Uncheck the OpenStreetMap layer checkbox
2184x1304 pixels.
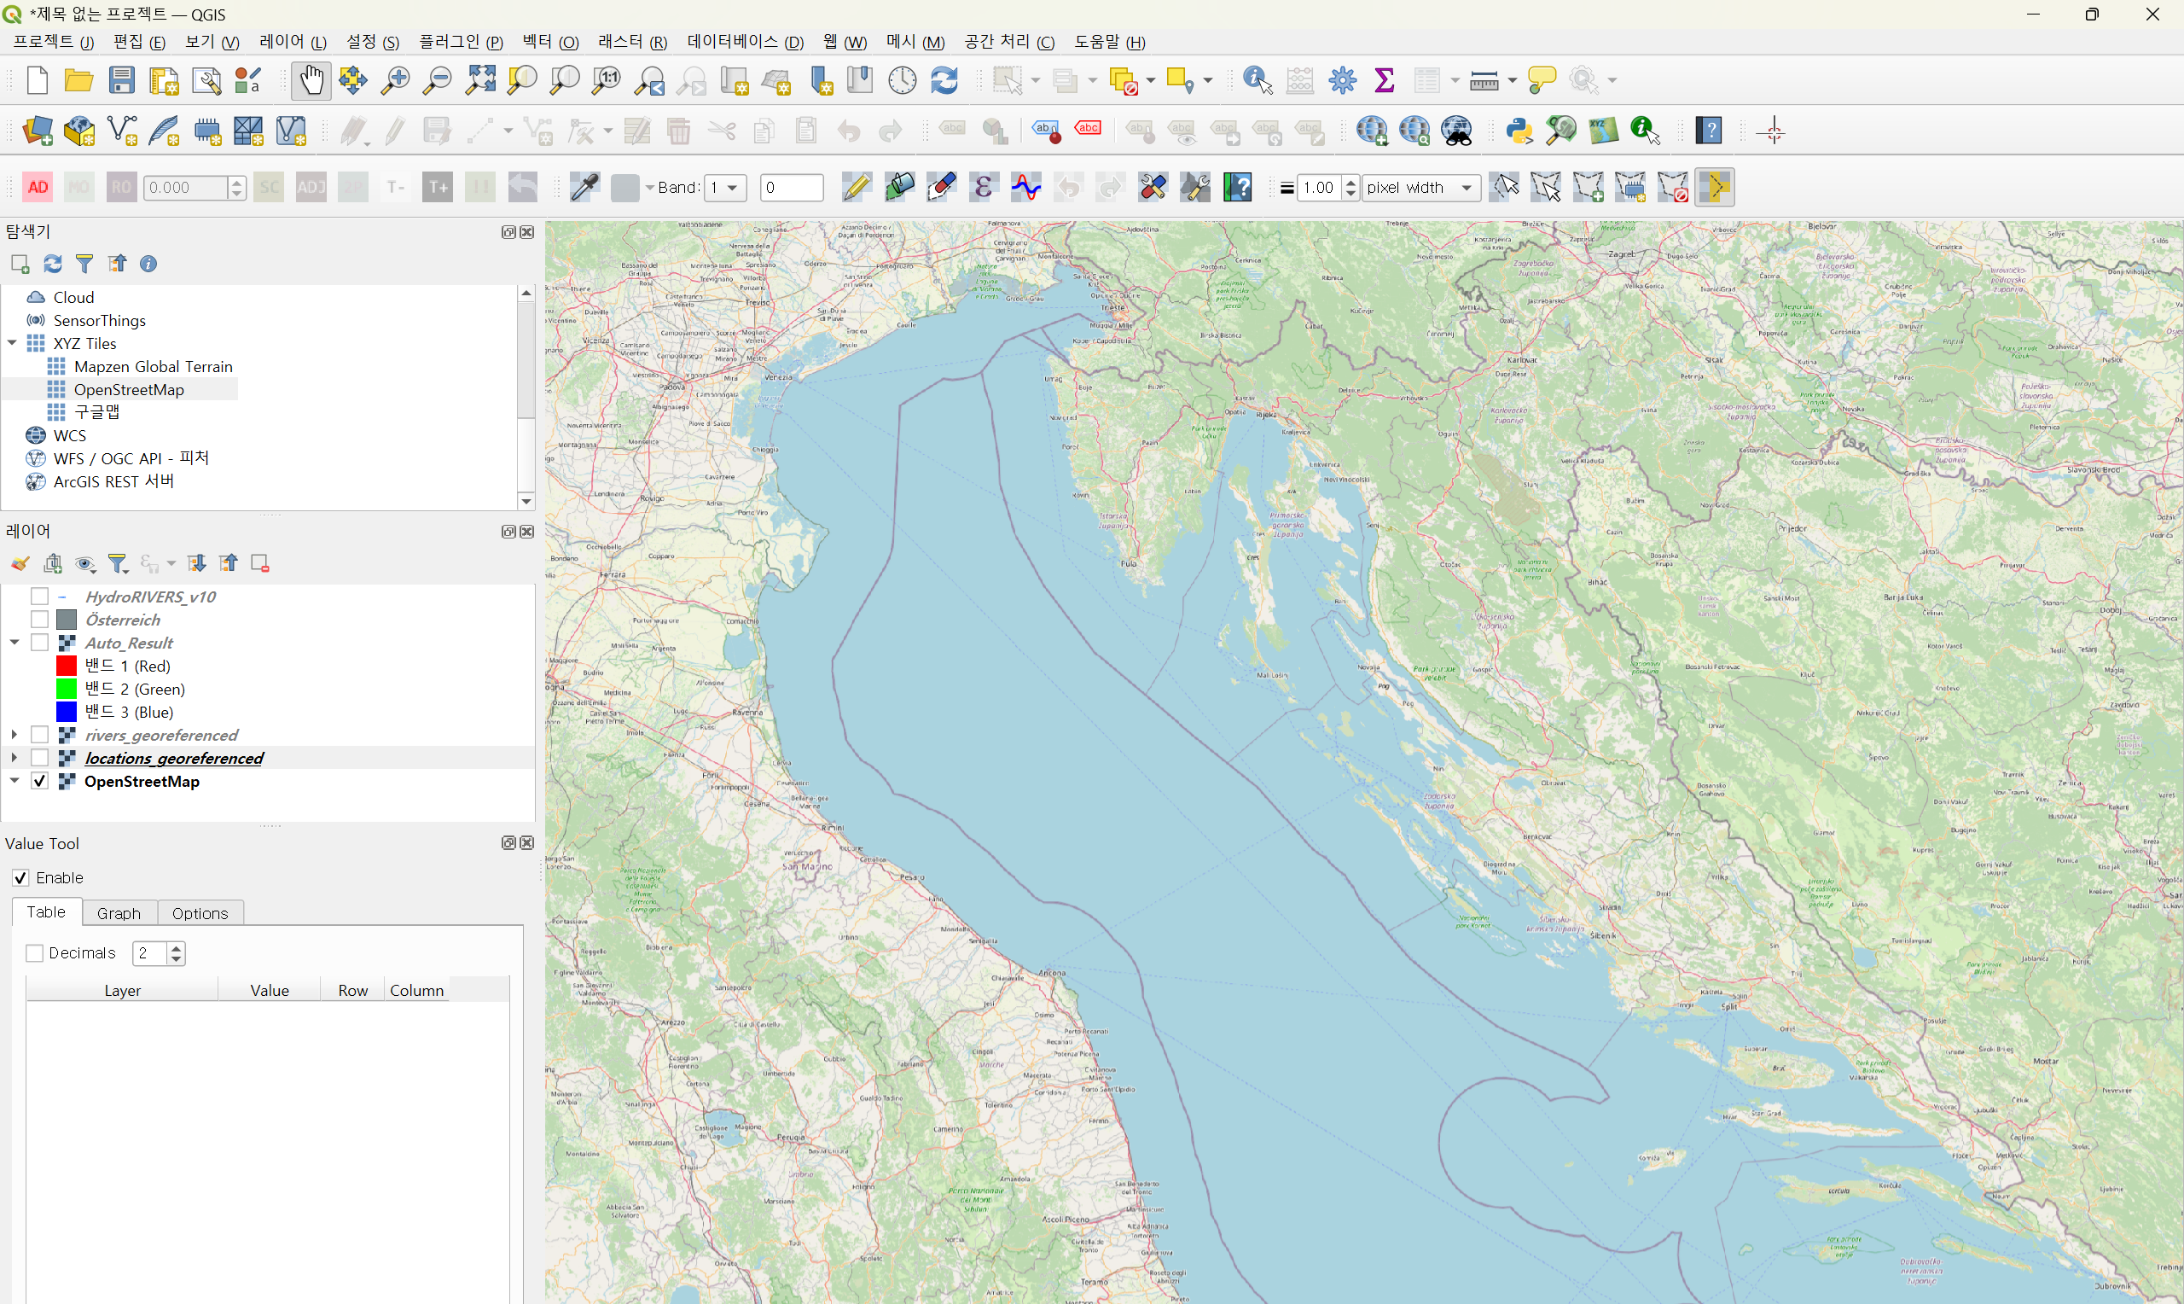(39, 781)
